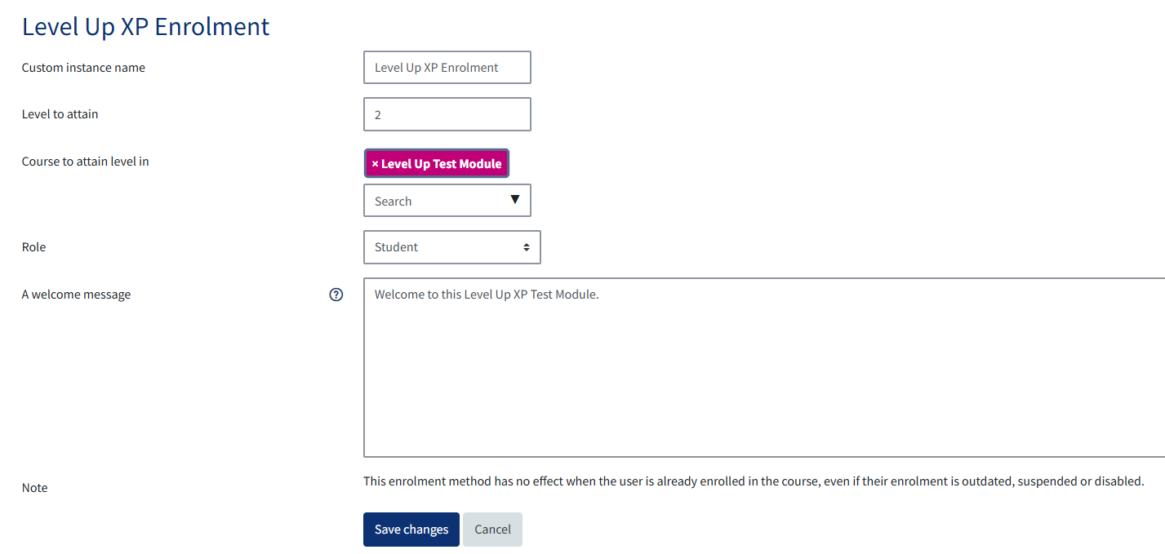The height and width of the screenshot is (554, 1165).
Task: Select the Level to attain value
Action: [447, 114]
